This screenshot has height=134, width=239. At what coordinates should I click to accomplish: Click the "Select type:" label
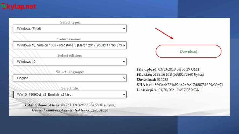[70, 22]
